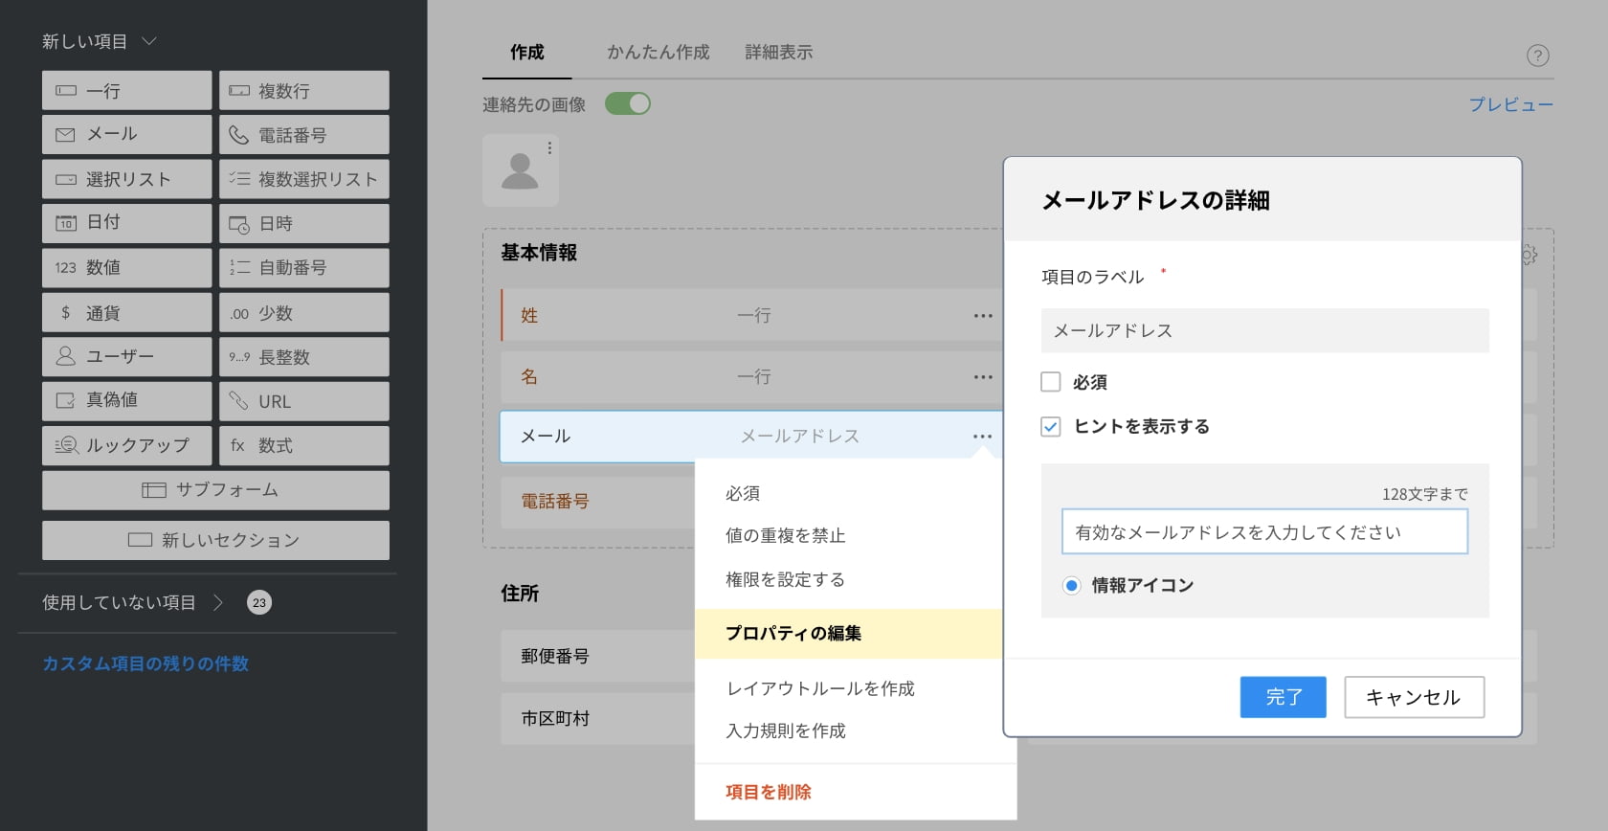The height and width of the screenshot is (831, 1608).
Task: Open the three-dot menu for 姓 field
Action: [x=983, y=316]
